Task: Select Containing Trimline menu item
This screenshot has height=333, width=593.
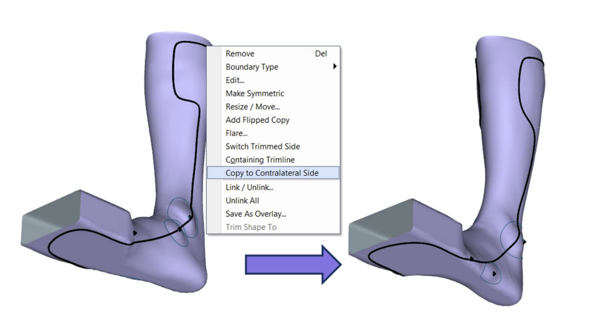Action: [260, 160]
